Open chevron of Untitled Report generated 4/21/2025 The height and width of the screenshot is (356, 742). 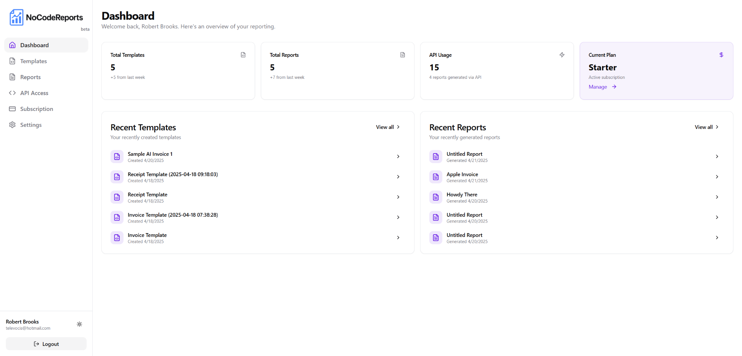pyautogui.click(x=717, y=157)
